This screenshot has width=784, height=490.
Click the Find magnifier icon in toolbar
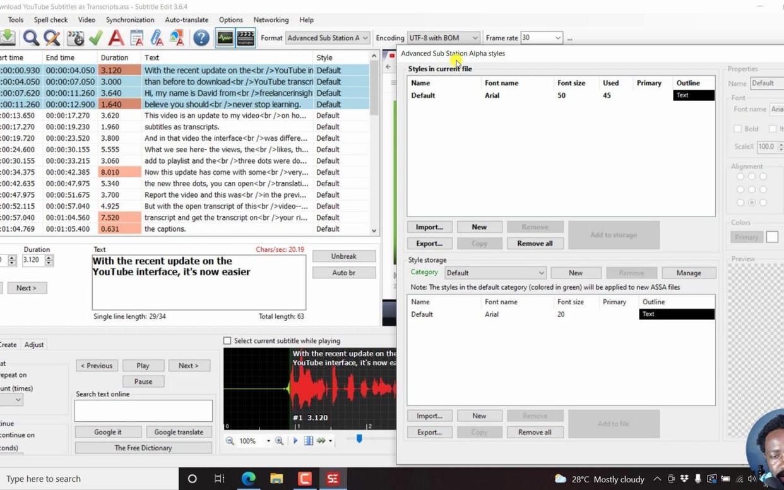point(30,39)
